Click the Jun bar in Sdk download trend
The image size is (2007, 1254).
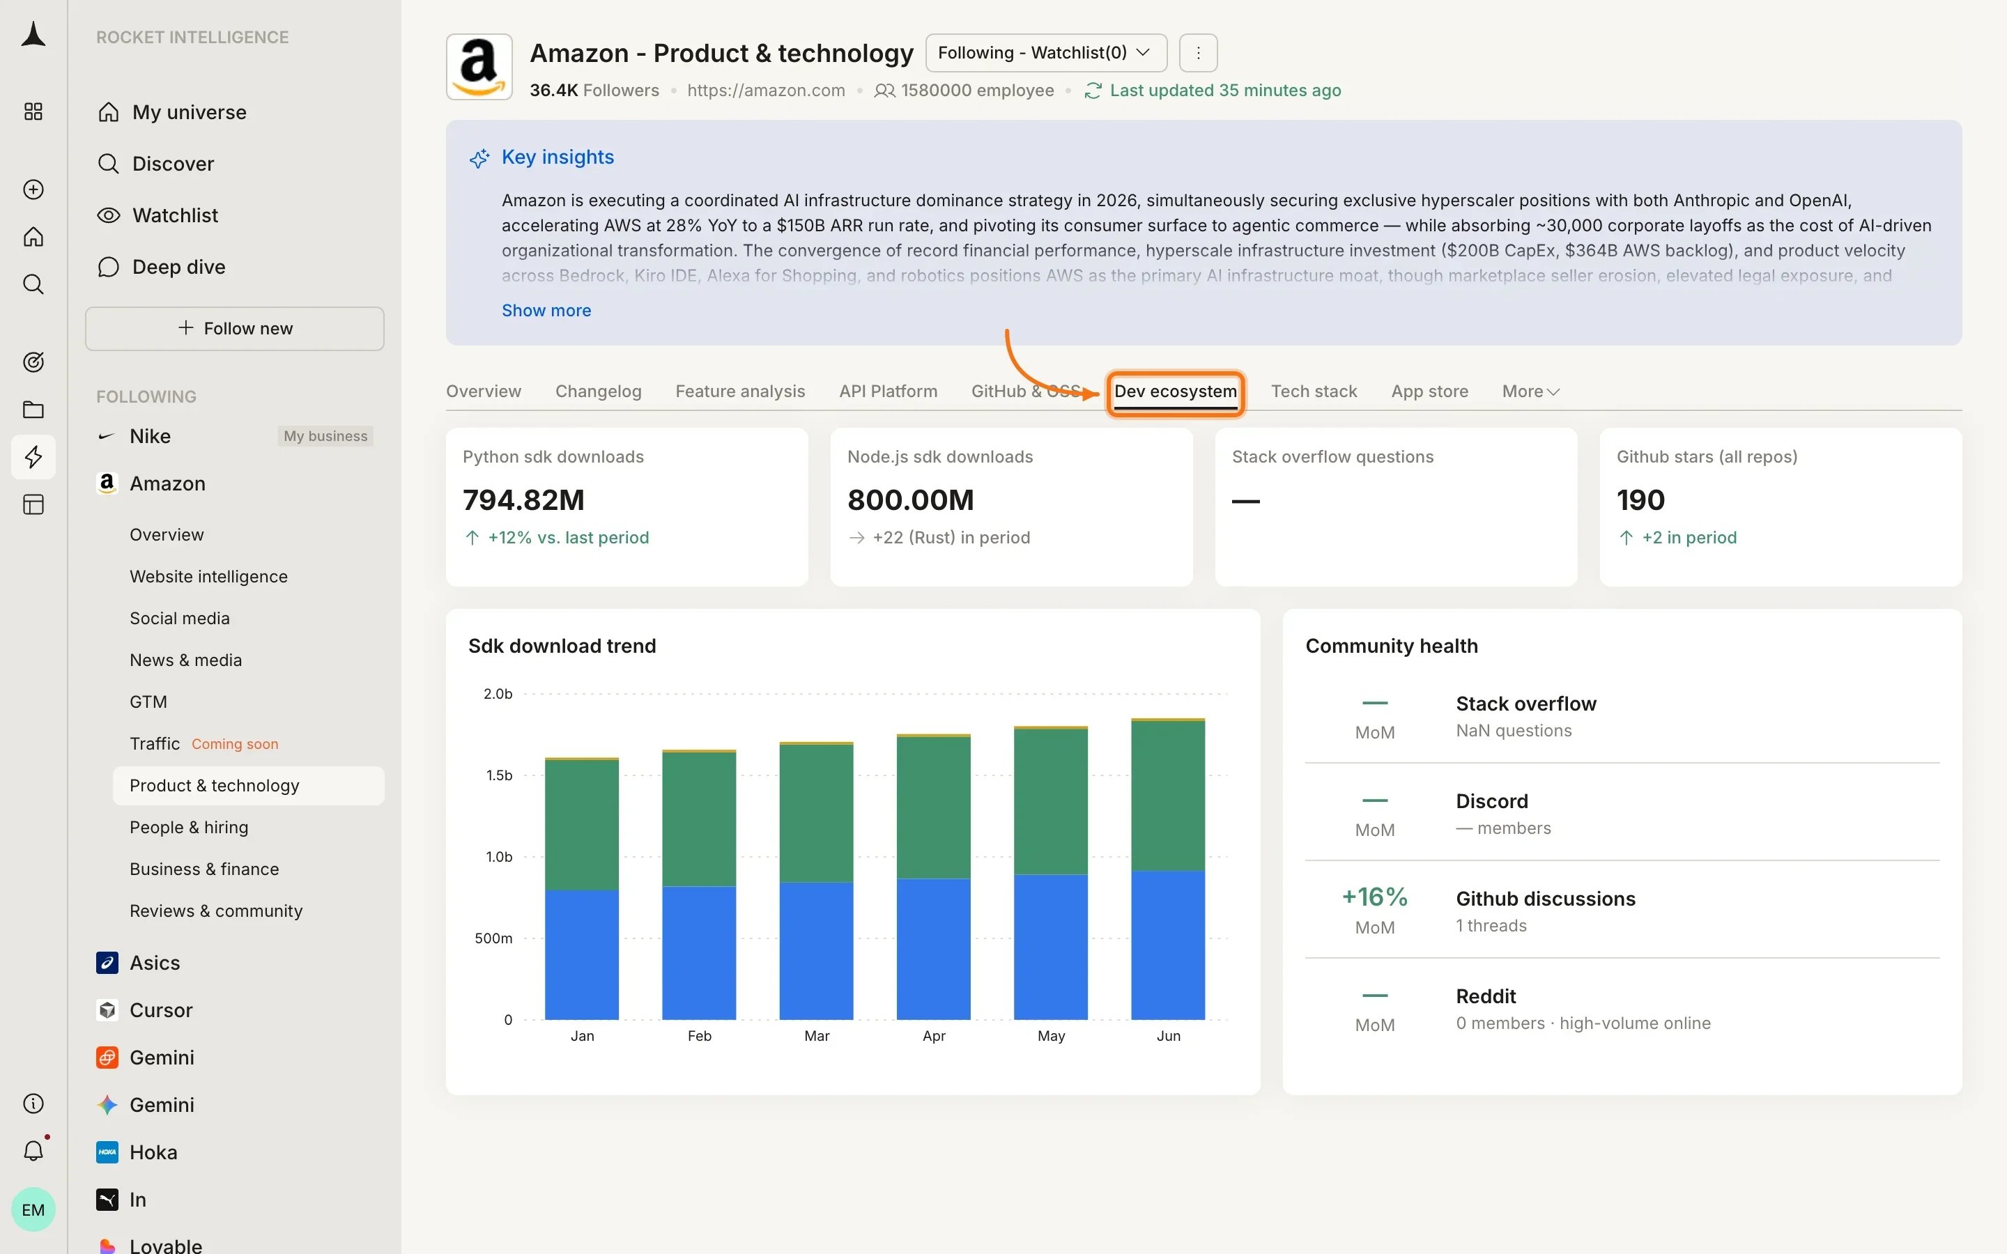pyautogui.click(x=1168, y=868)
